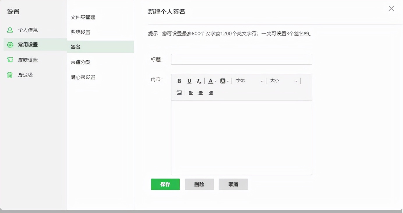
Task: Click the 标题 title input field
Action: coord(241,59)
